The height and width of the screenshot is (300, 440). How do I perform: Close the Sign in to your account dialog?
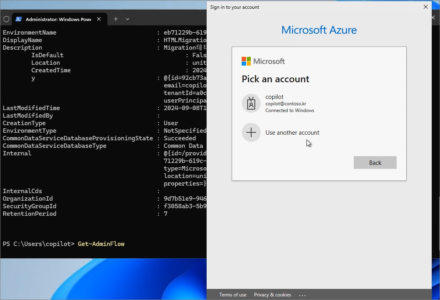click(x=425, y=7)
